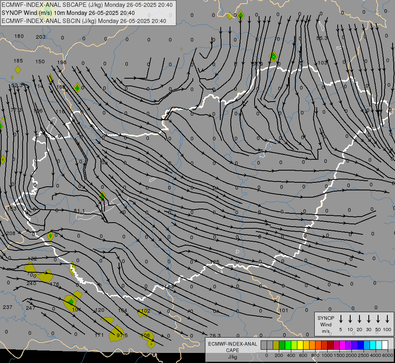This screenshot has width=395, height=363.
Task: Click the 180 value on the map
Action: (19, 36)
